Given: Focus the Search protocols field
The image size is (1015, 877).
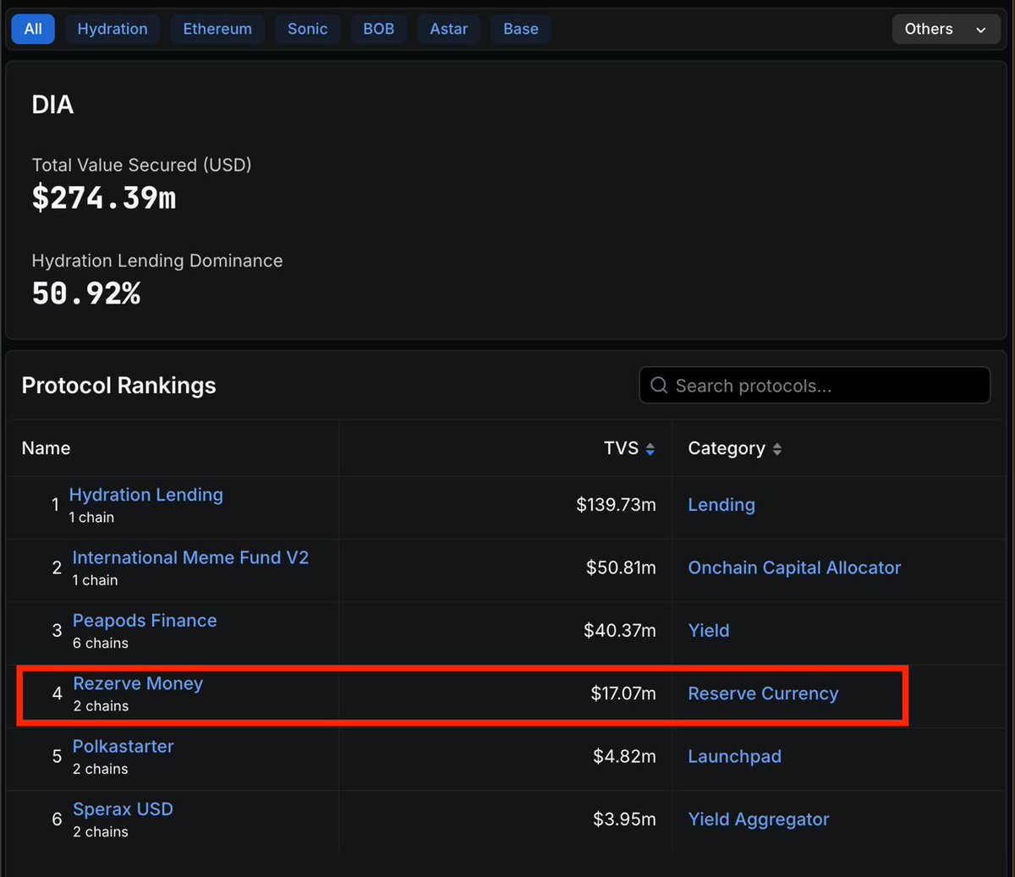Looking at the screenshot, I should click(815, 386).
